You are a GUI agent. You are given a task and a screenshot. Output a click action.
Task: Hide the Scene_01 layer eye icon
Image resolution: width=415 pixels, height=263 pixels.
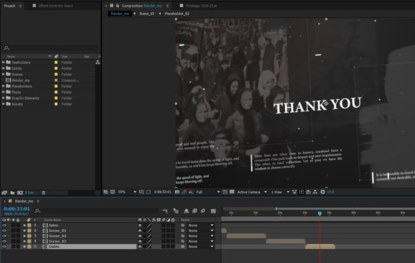tap(4, 231)
